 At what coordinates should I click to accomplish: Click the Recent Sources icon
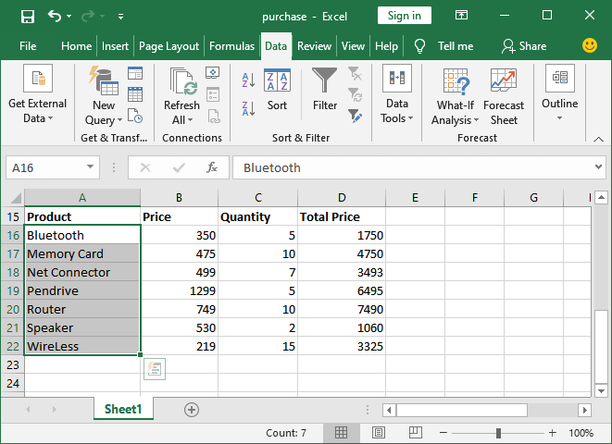pyautogui.click(x=135, y=116)
